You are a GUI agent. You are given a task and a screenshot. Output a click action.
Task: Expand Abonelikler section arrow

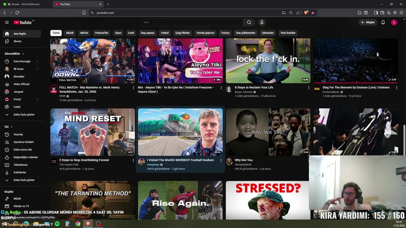point(23,54)
